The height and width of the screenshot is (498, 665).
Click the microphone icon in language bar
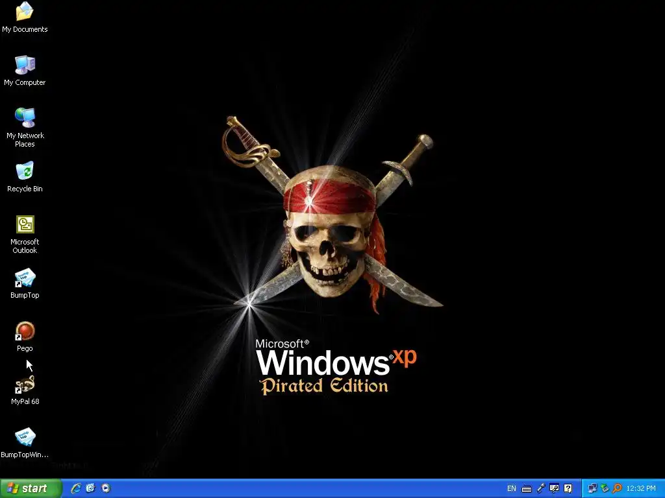(x=541, y=489)
